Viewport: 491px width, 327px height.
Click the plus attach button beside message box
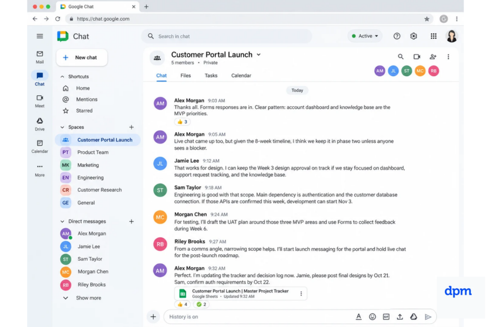tap(153, 316)
